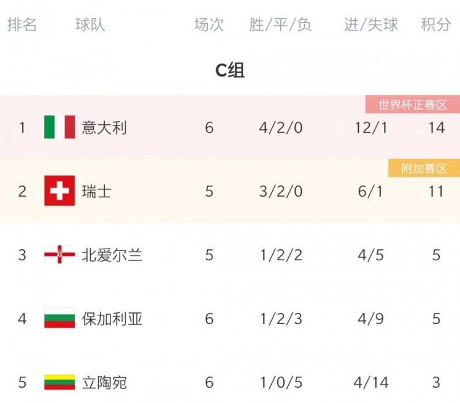Click the Switzerland flag icon
Viewport: 460px width, 403px height.
pos(59,190)
